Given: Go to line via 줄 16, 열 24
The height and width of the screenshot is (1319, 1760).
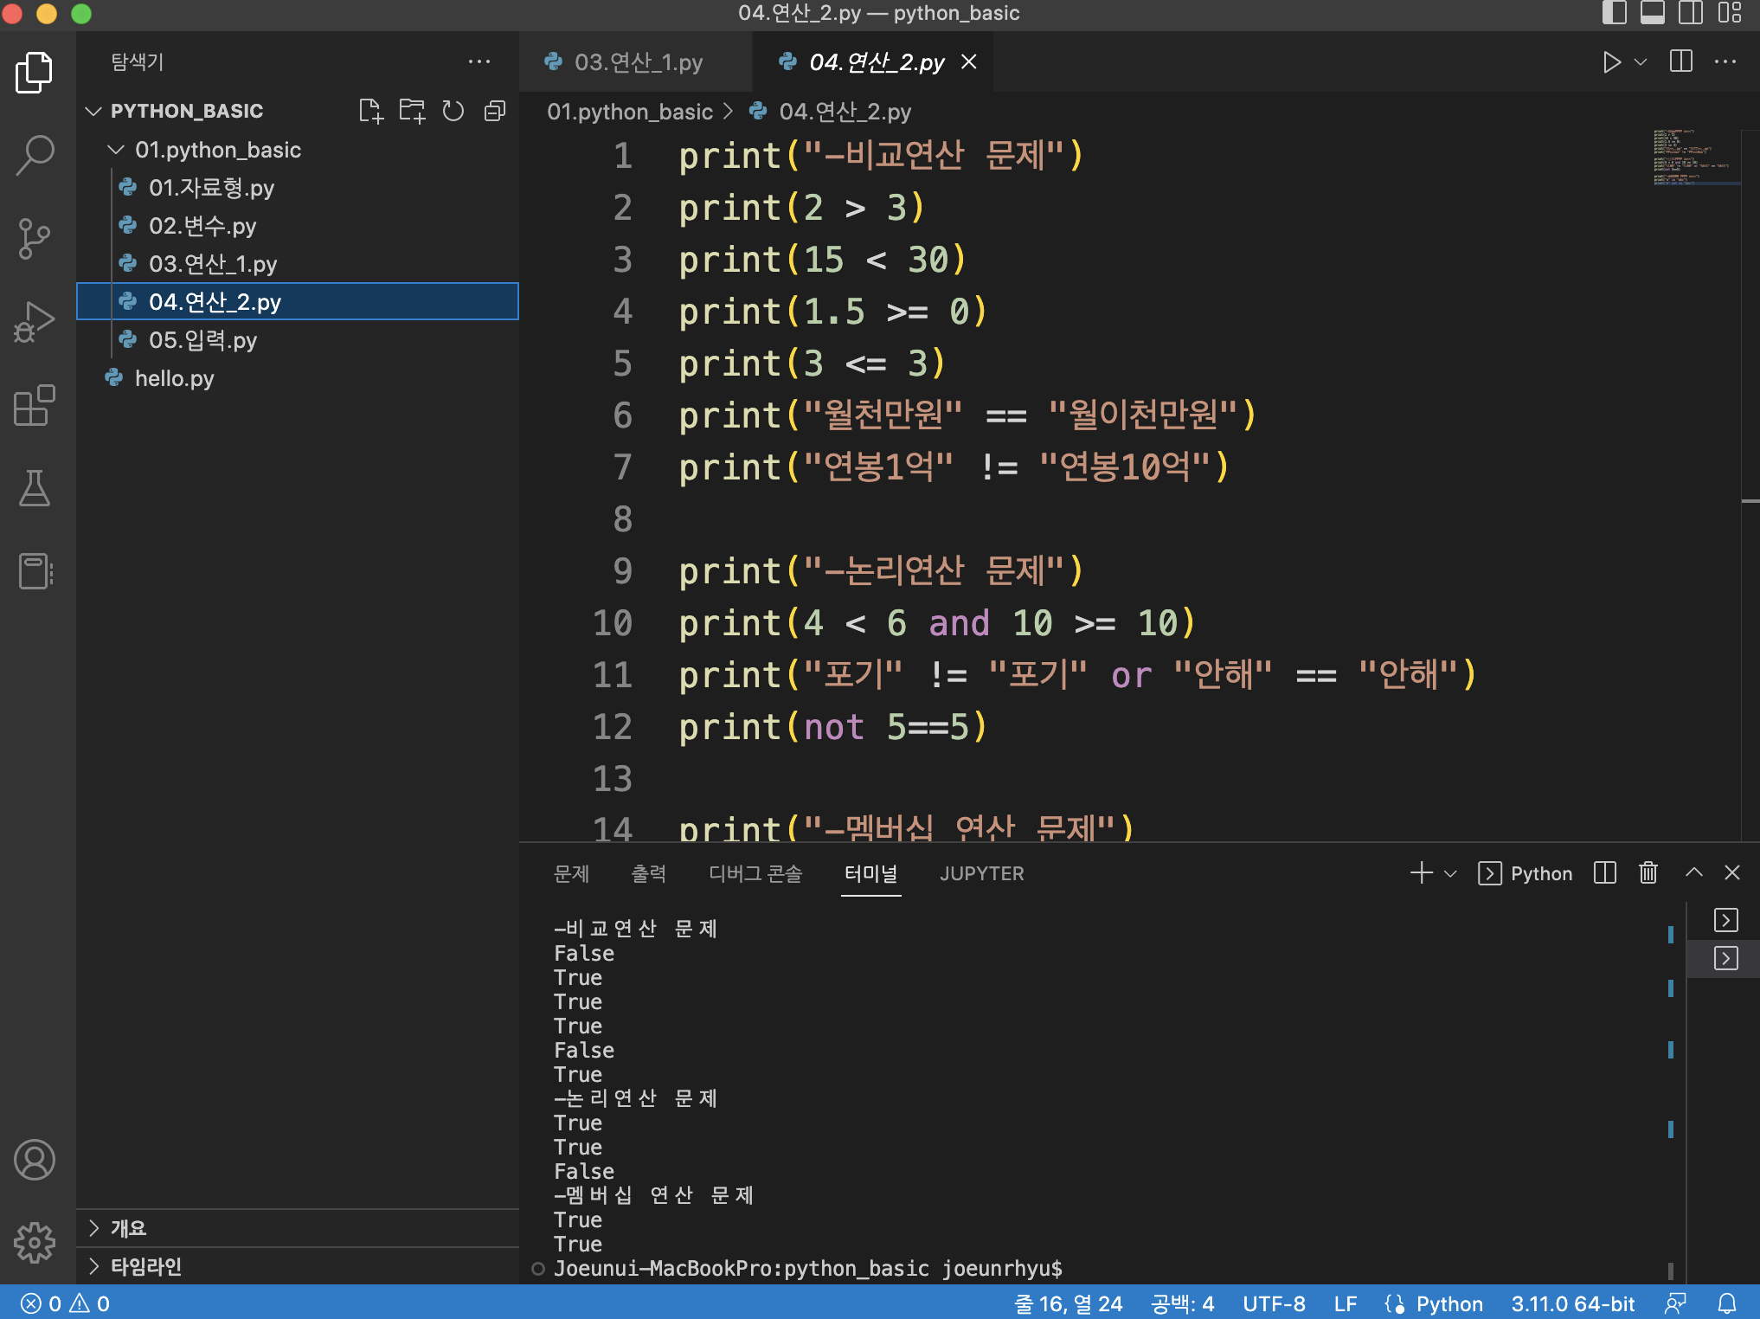Looking at the screenshot, I should pyautogui.click(x=1069, y=1303).
